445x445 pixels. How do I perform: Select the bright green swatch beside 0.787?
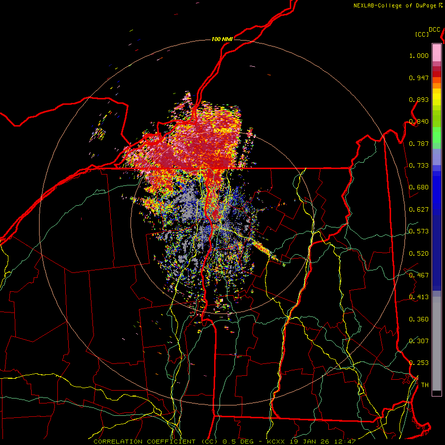coord(437,135)
